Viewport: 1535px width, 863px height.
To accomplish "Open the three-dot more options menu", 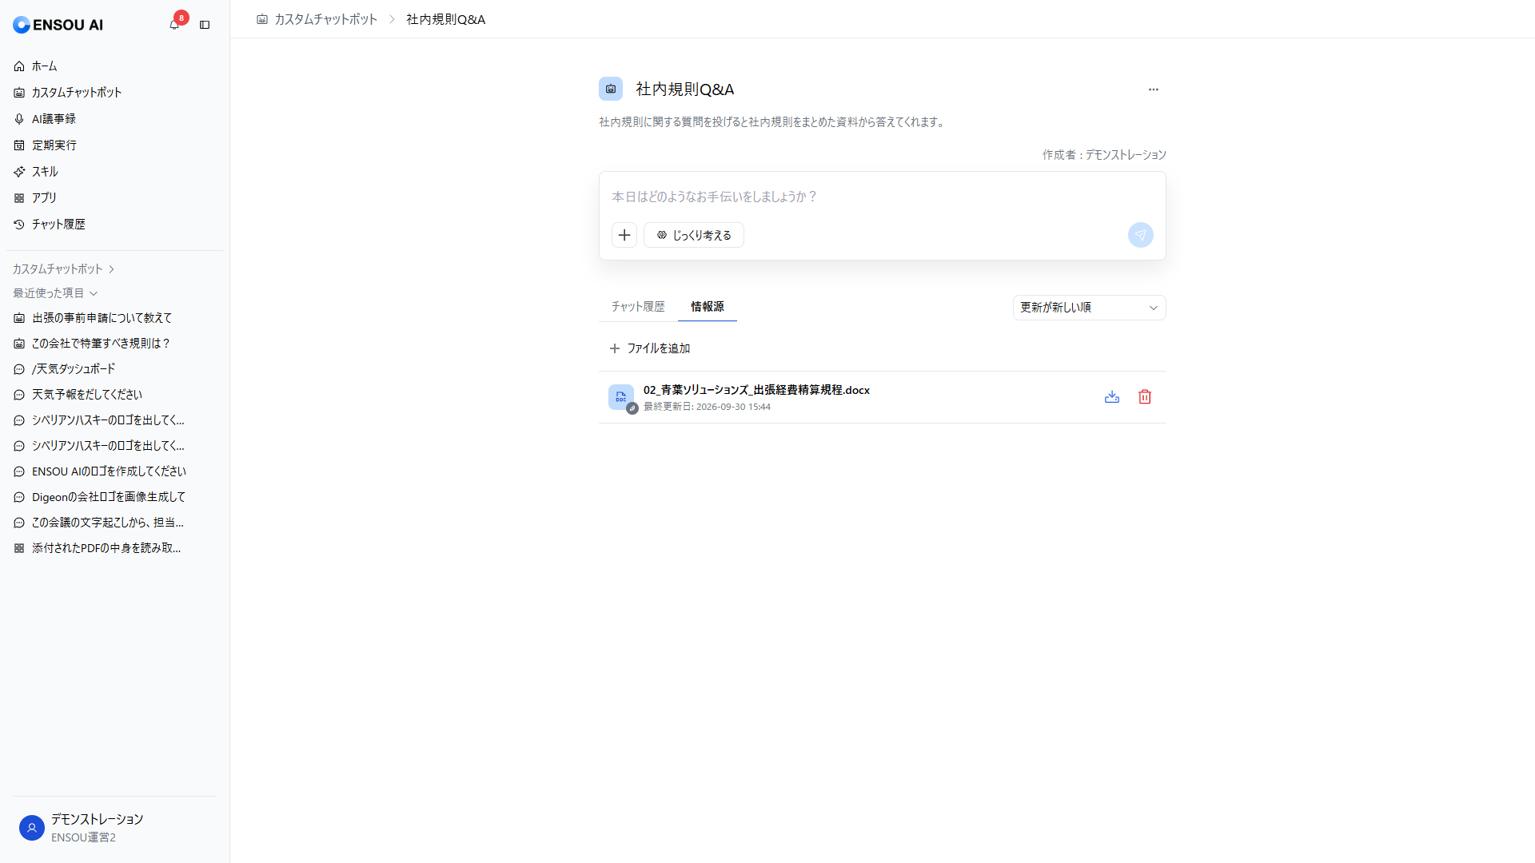I will 1153,89.
